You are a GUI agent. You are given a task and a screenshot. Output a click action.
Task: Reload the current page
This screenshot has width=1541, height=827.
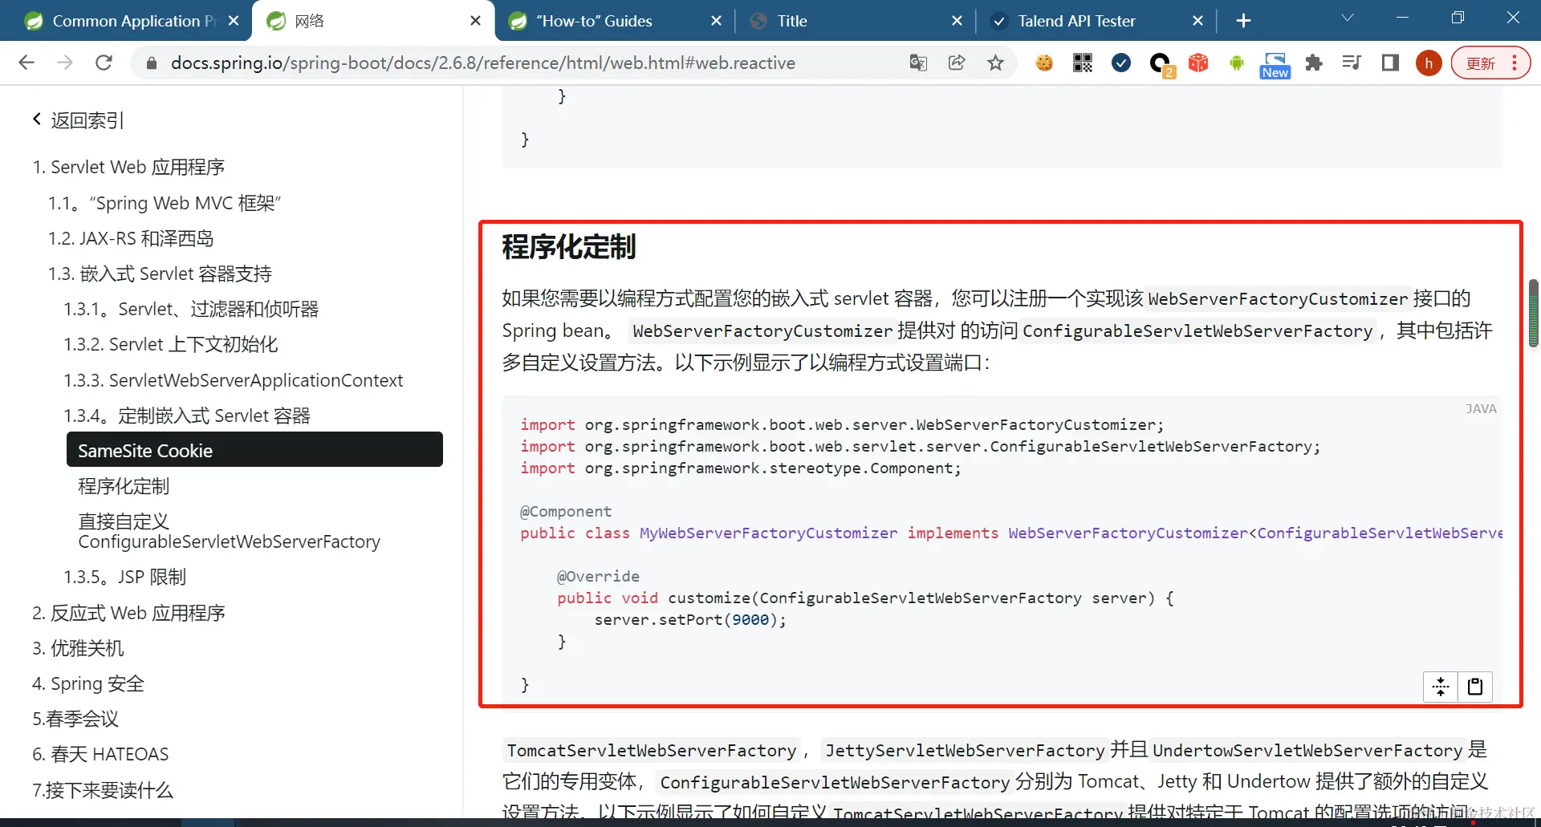click(x=104, y=63)
